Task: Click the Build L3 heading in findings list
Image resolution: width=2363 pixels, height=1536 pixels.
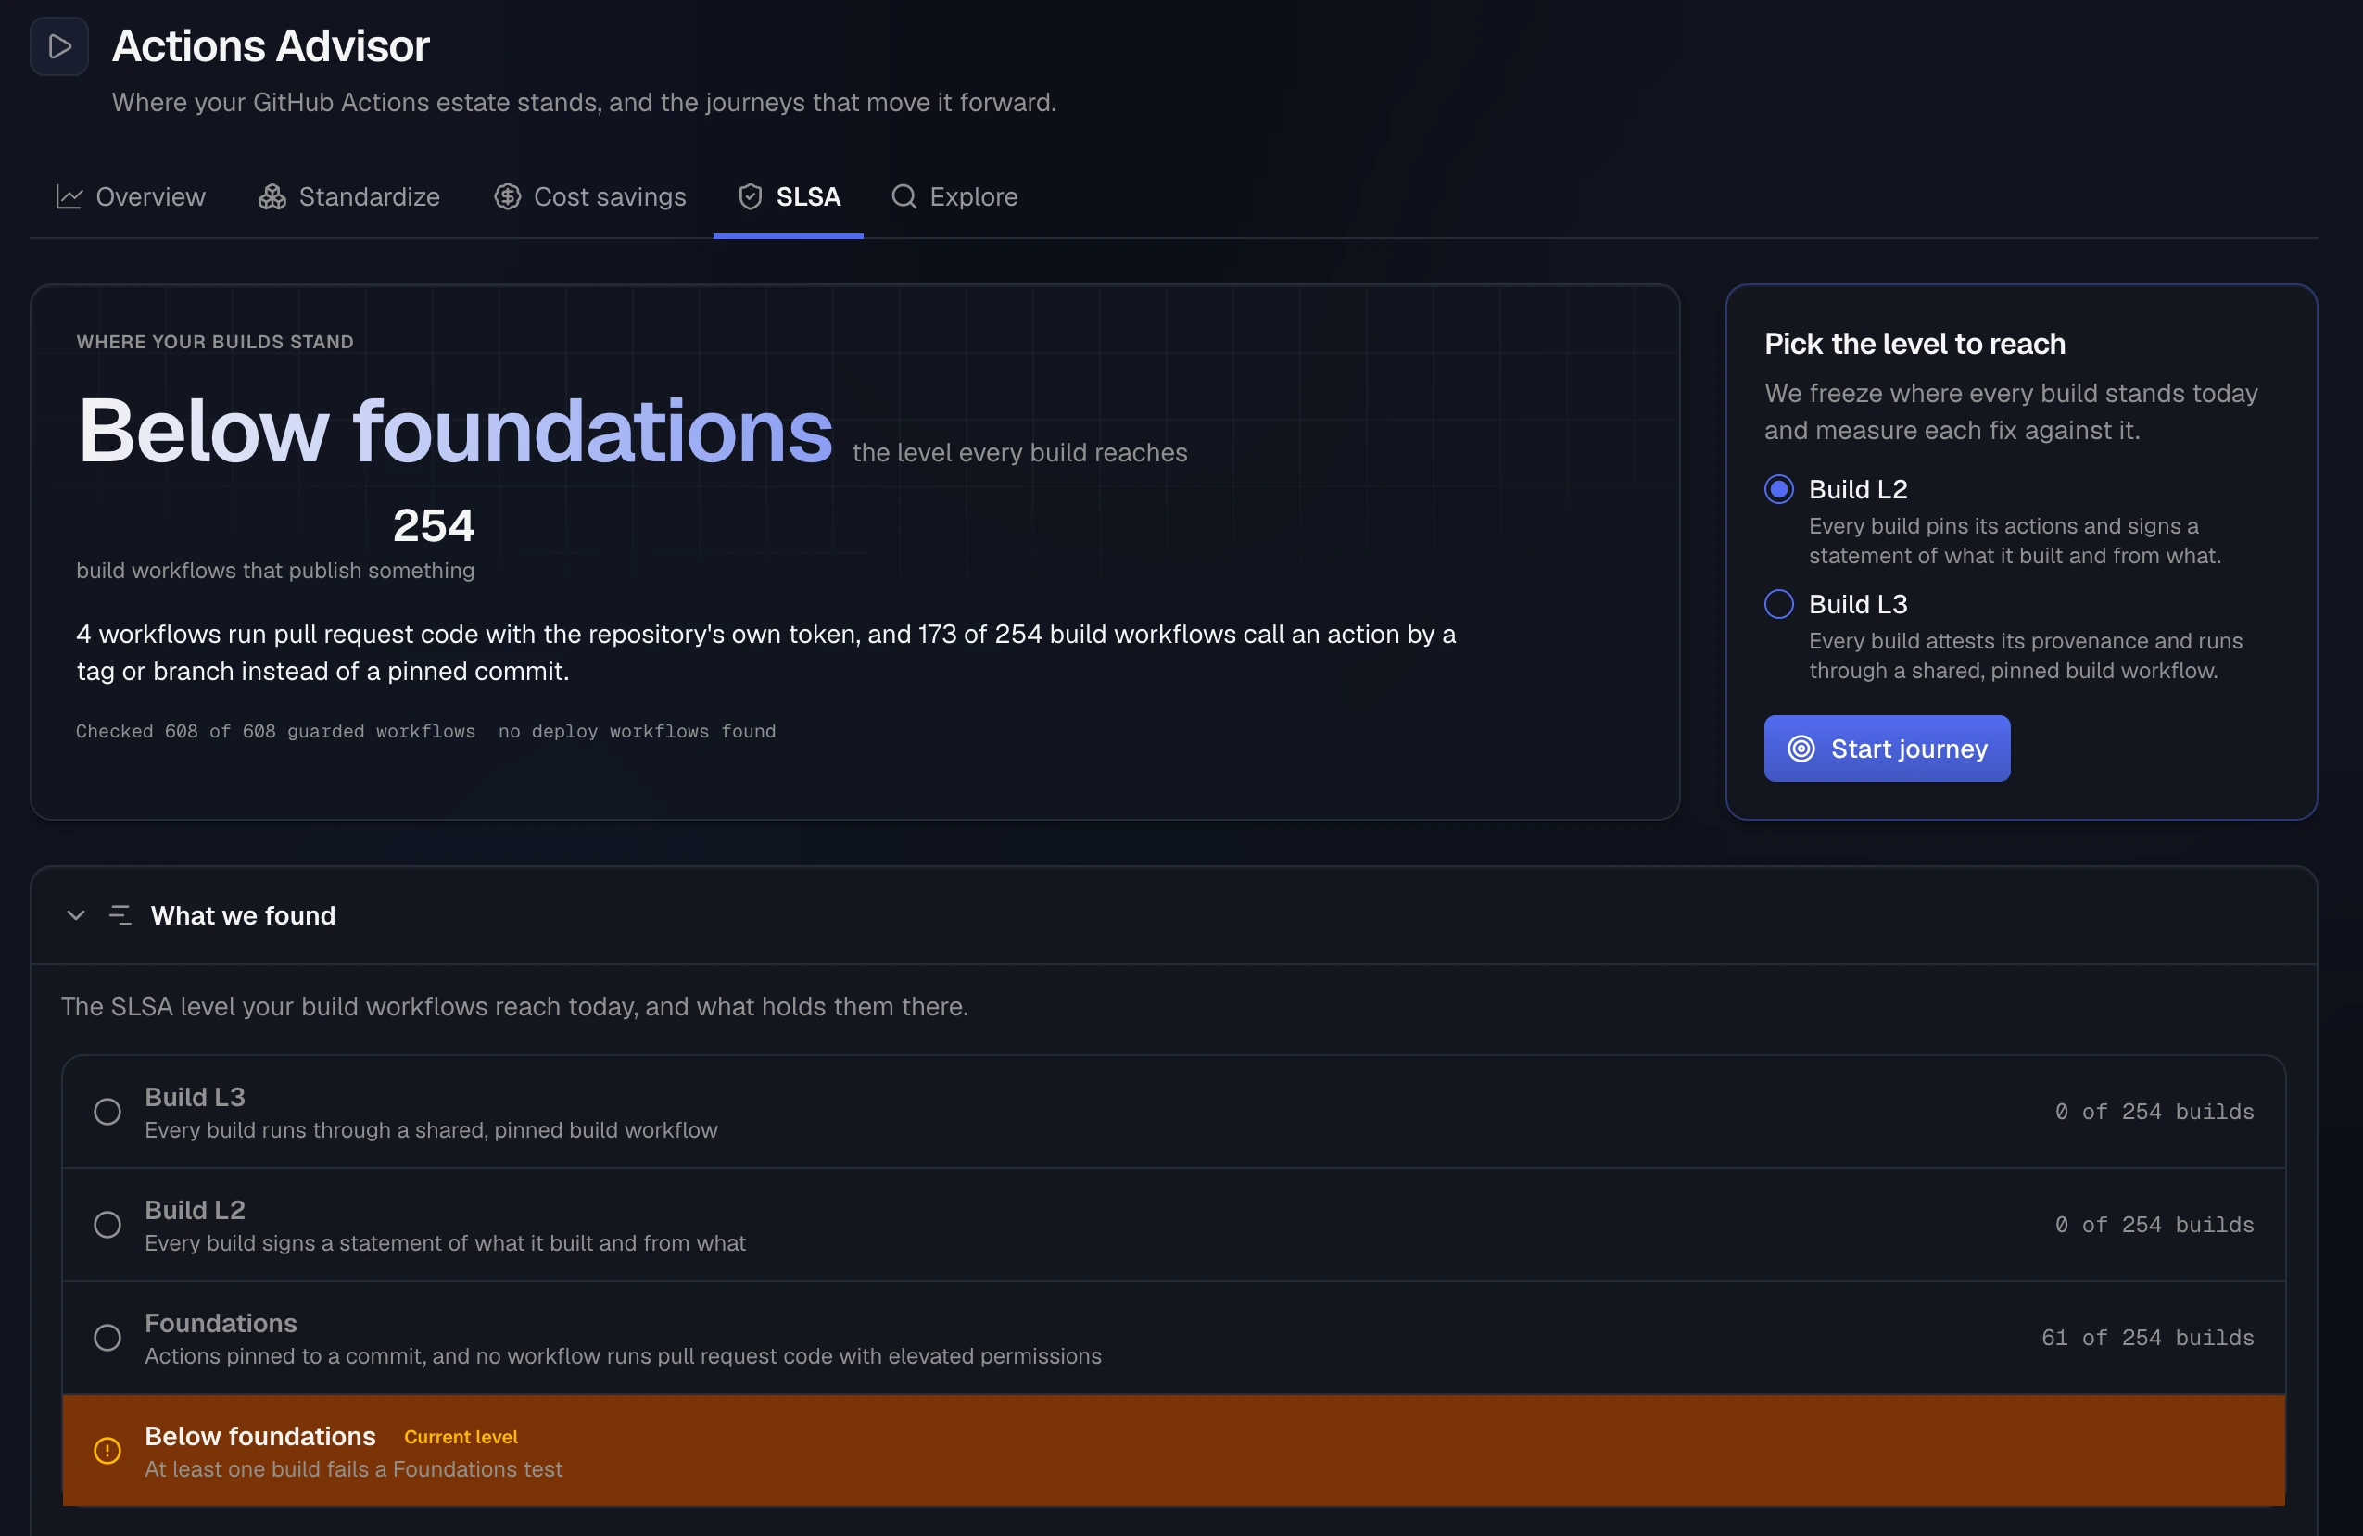Action: tap(195, 1096)
